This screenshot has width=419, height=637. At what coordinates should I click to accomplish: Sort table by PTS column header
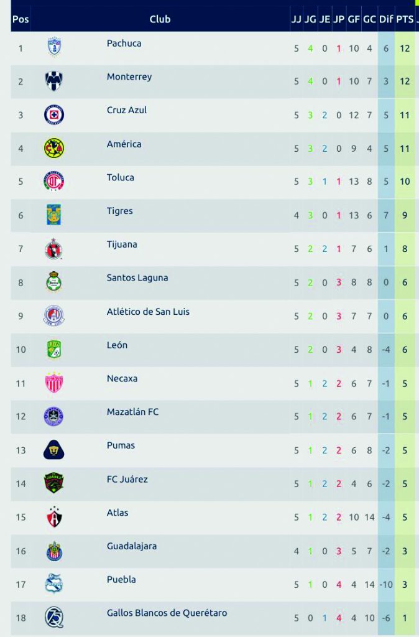pos(405,19)
